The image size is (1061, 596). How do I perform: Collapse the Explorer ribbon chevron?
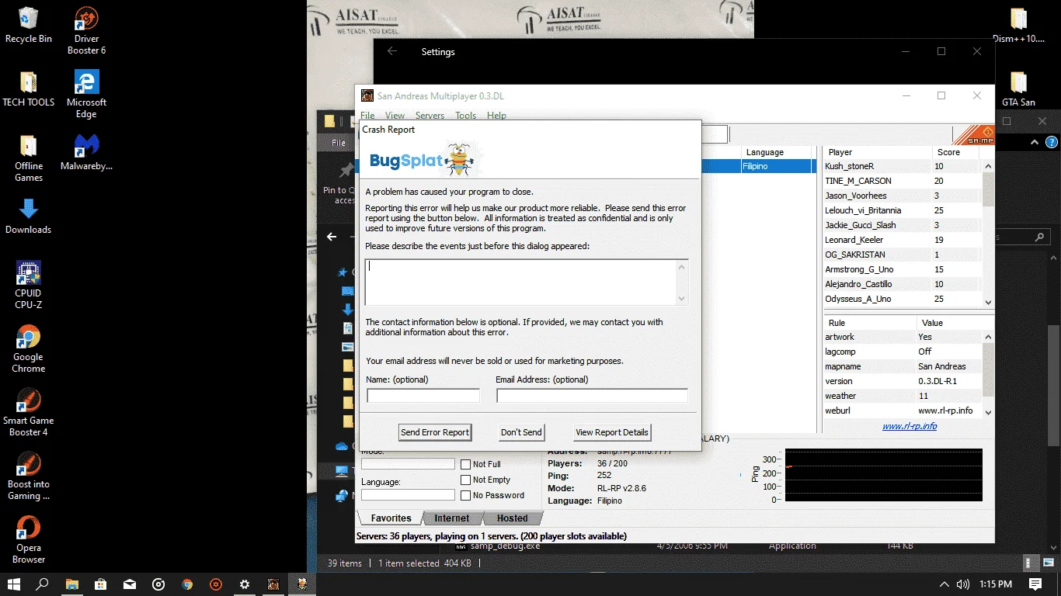tap(1035, 143)
